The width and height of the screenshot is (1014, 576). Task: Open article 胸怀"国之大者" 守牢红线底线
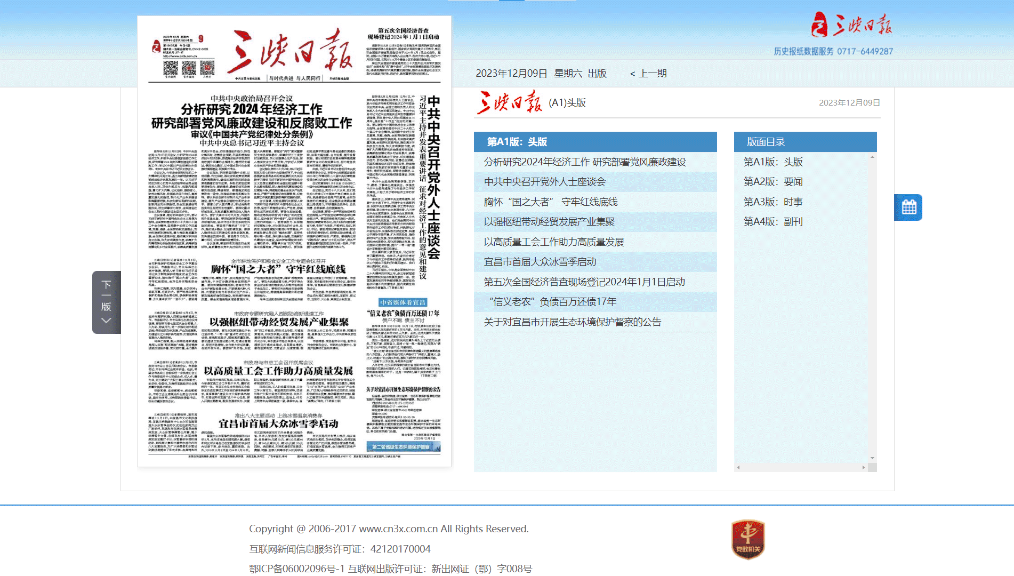(x=551, y=202)
